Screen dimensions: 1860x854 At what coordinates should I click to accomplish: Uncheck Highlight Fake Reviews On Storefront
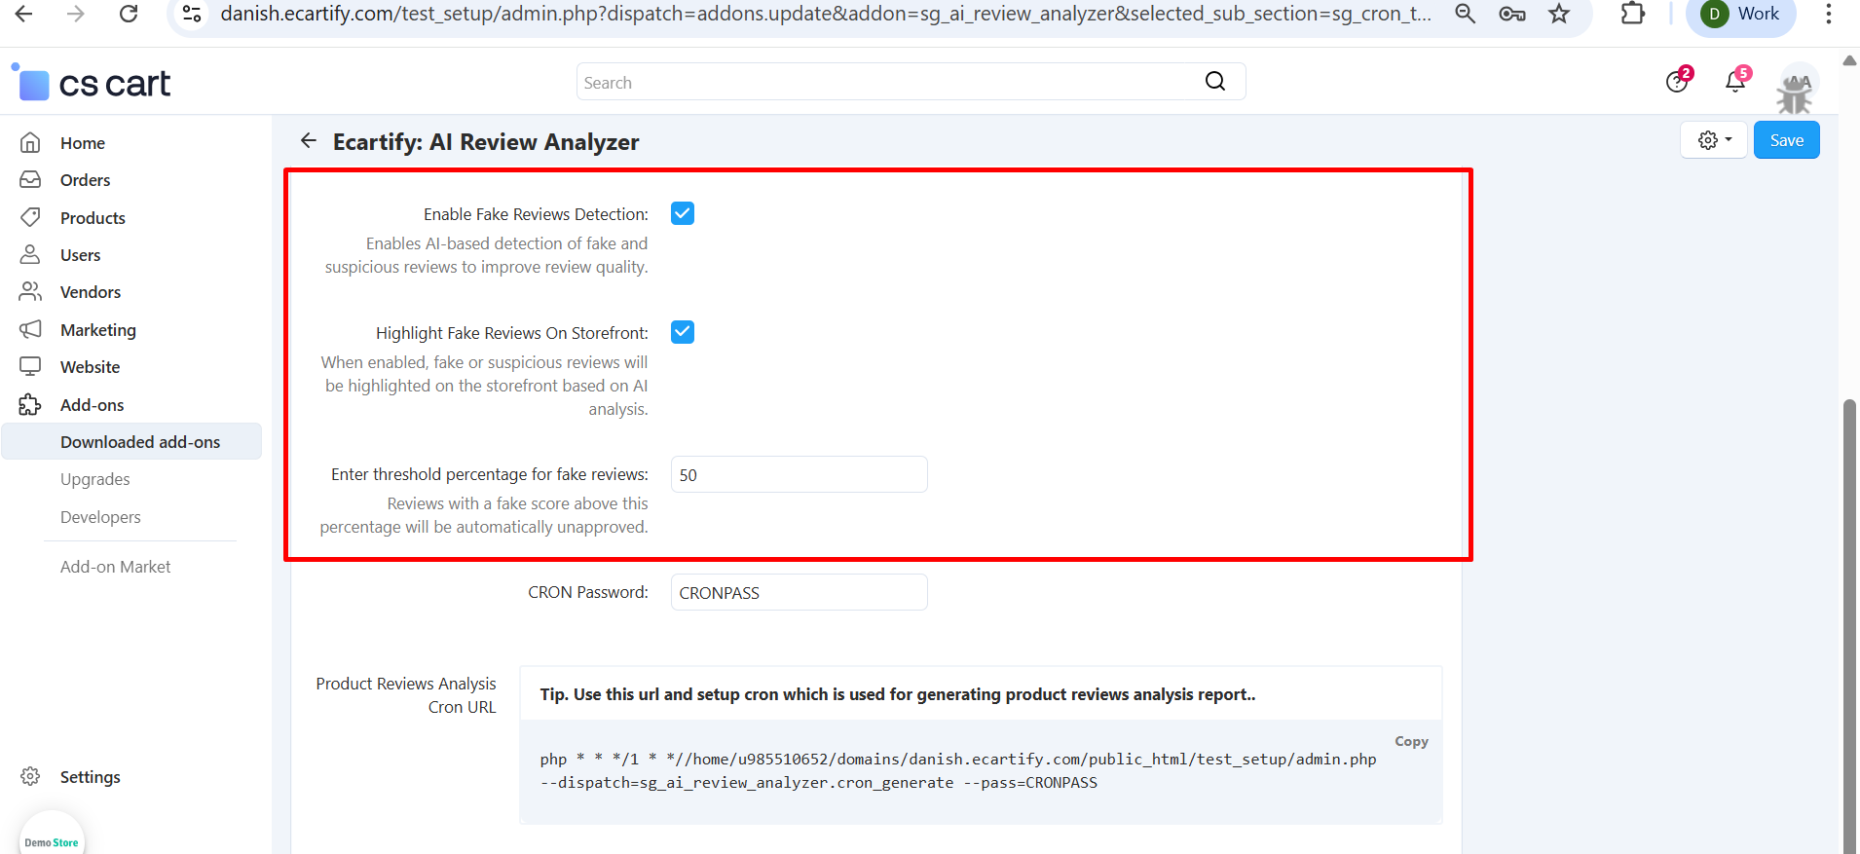point(683,333)
